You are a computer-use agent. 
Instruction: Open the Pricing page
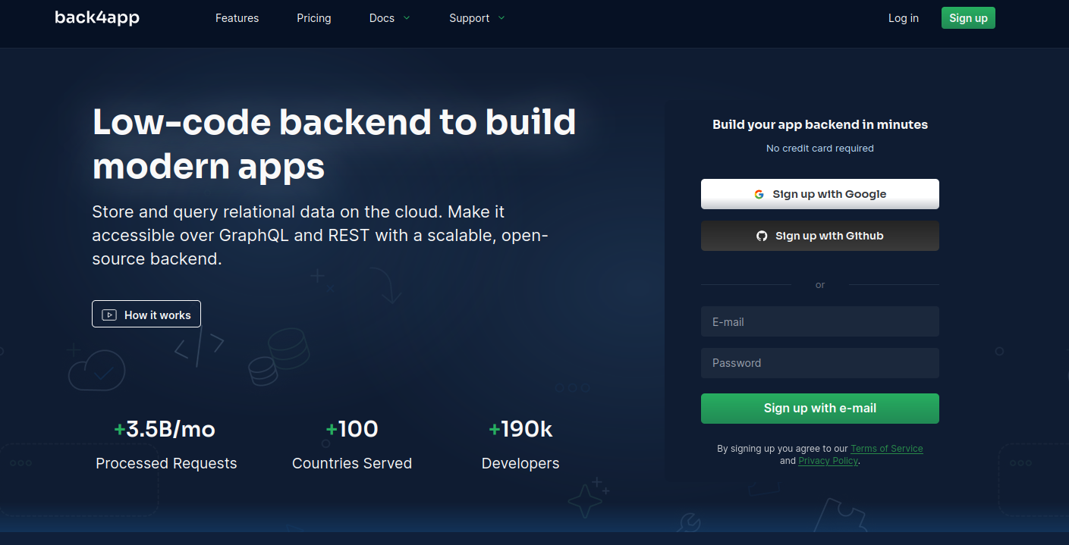pos(314,17)
